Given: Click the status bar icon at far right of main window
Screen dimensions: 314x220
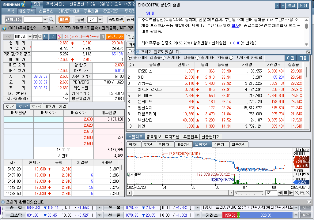Looking at the screenshot, I should click(309, 202).
